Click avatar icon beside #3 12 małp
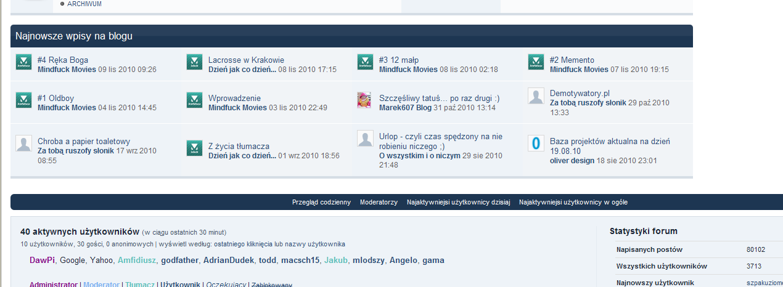The image size is (783, 287). pyautogui.click(x=365, y=62)
